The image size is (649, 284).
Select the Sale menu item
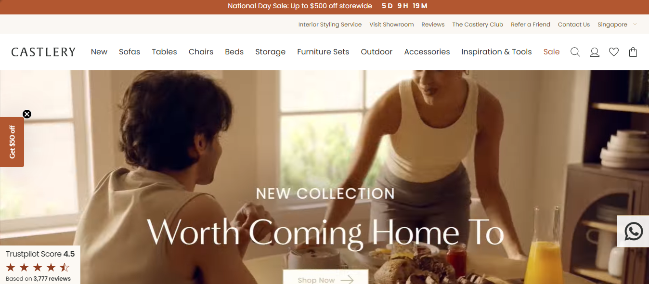pyautogui.click(x=551, y=52)
